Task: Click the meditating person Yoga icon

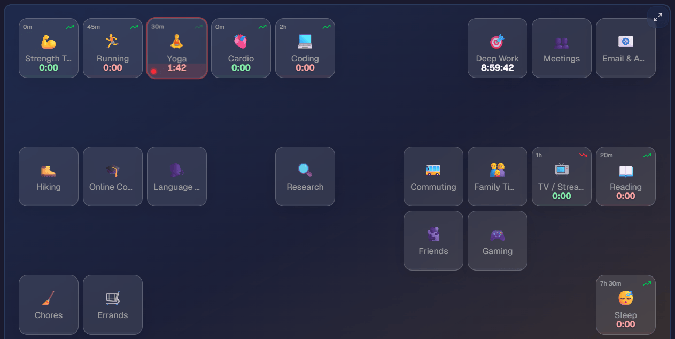Action: [177, 42]
